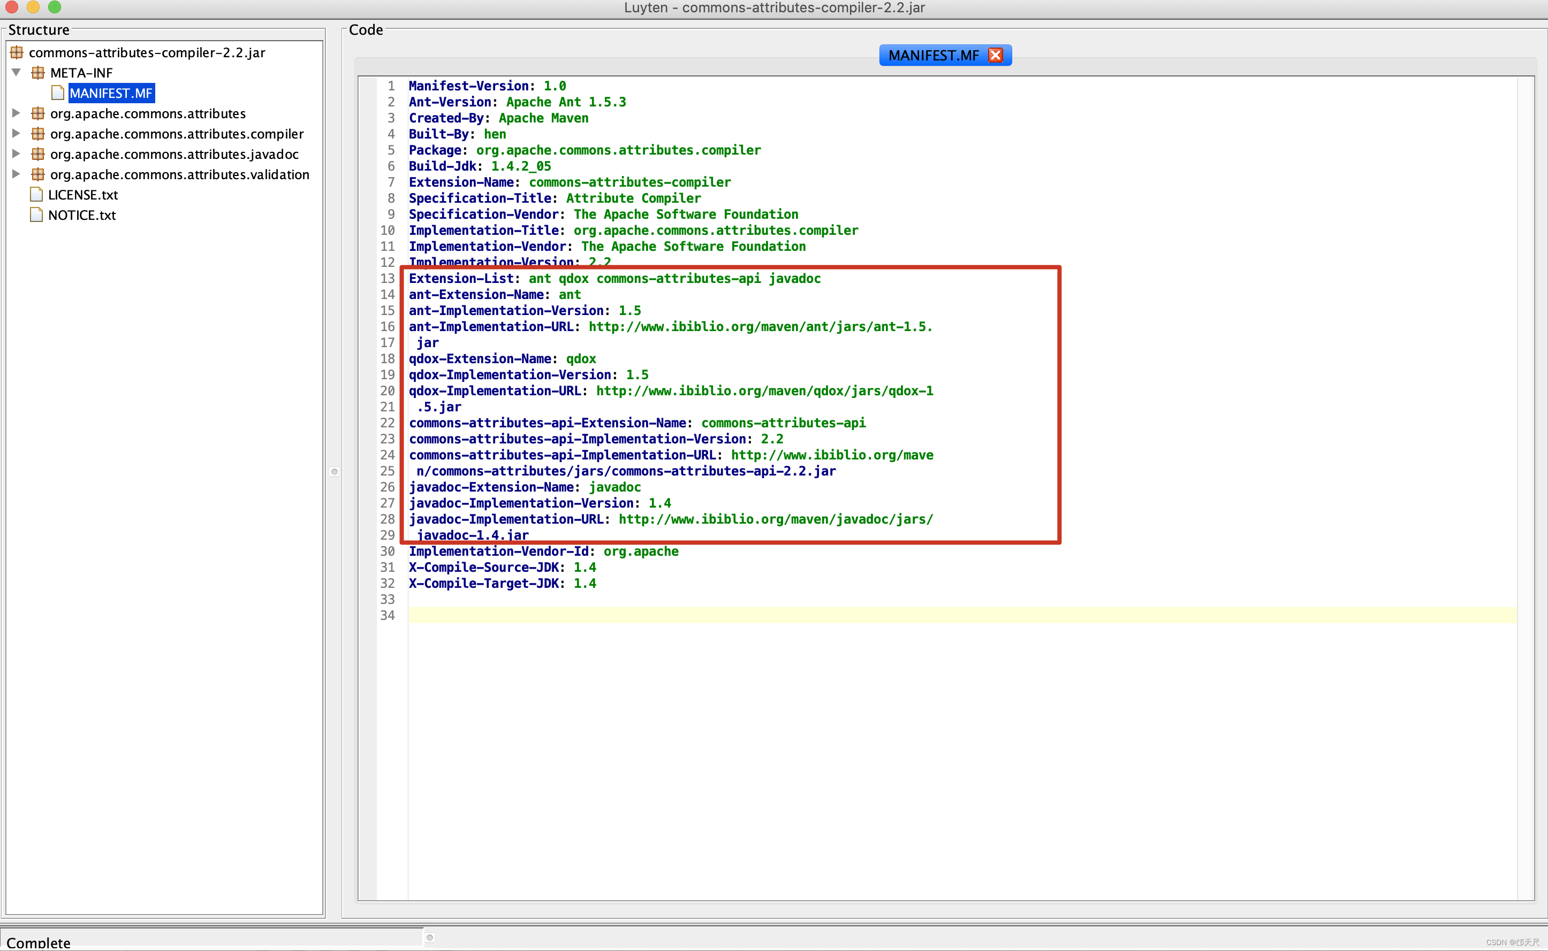The image size is (1548, 951).
Task: Click the org.apache.commons.attributes.compiler package icon
Action: 38,134
